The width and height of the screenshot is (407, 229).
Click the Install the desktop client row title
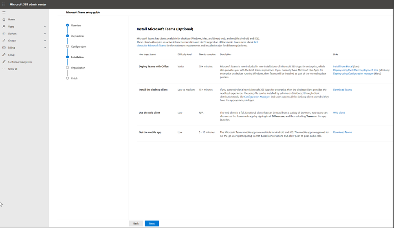[x=153, y=90]
